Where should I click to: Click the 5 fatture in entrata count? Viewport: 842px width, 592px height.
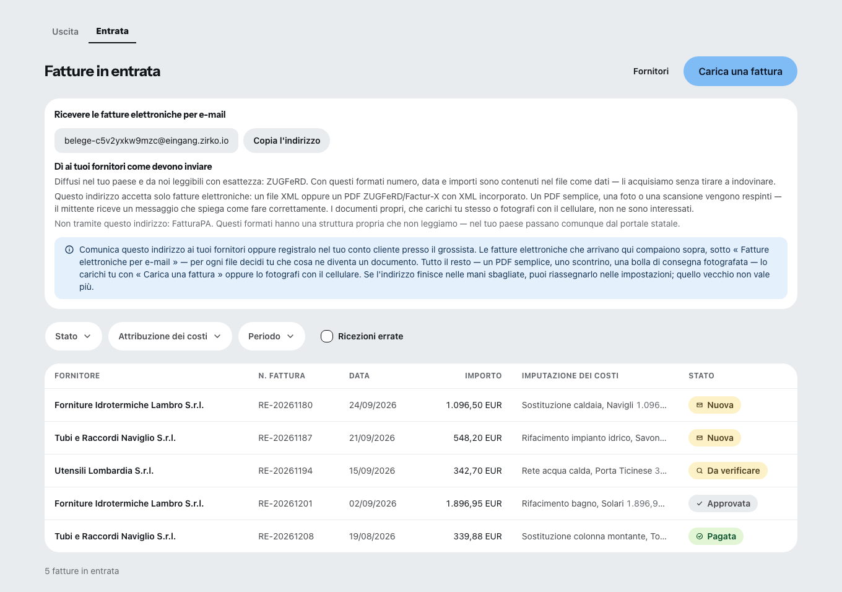click(82, 571)
